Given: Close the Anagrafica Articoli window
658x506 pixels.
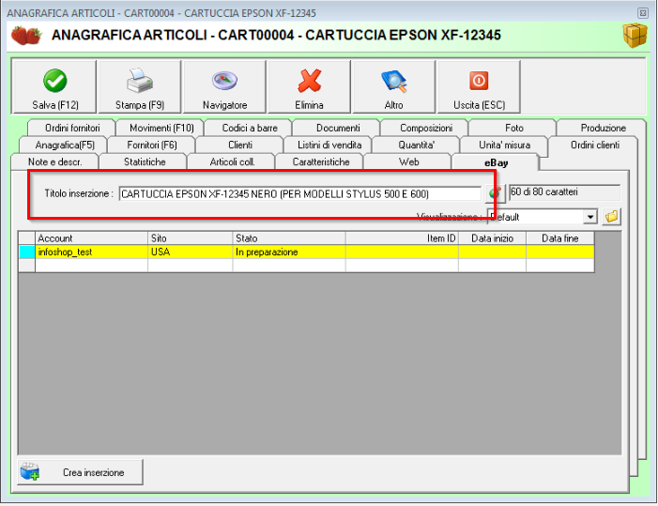Looking at the screenshot, I should click(x=643, y=13).
